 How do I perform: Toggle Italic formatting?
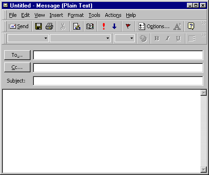point(168,38)
